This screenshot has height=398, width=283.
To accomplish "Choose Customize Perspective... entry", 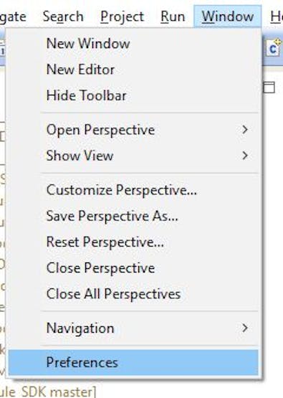I will (133, 190).
